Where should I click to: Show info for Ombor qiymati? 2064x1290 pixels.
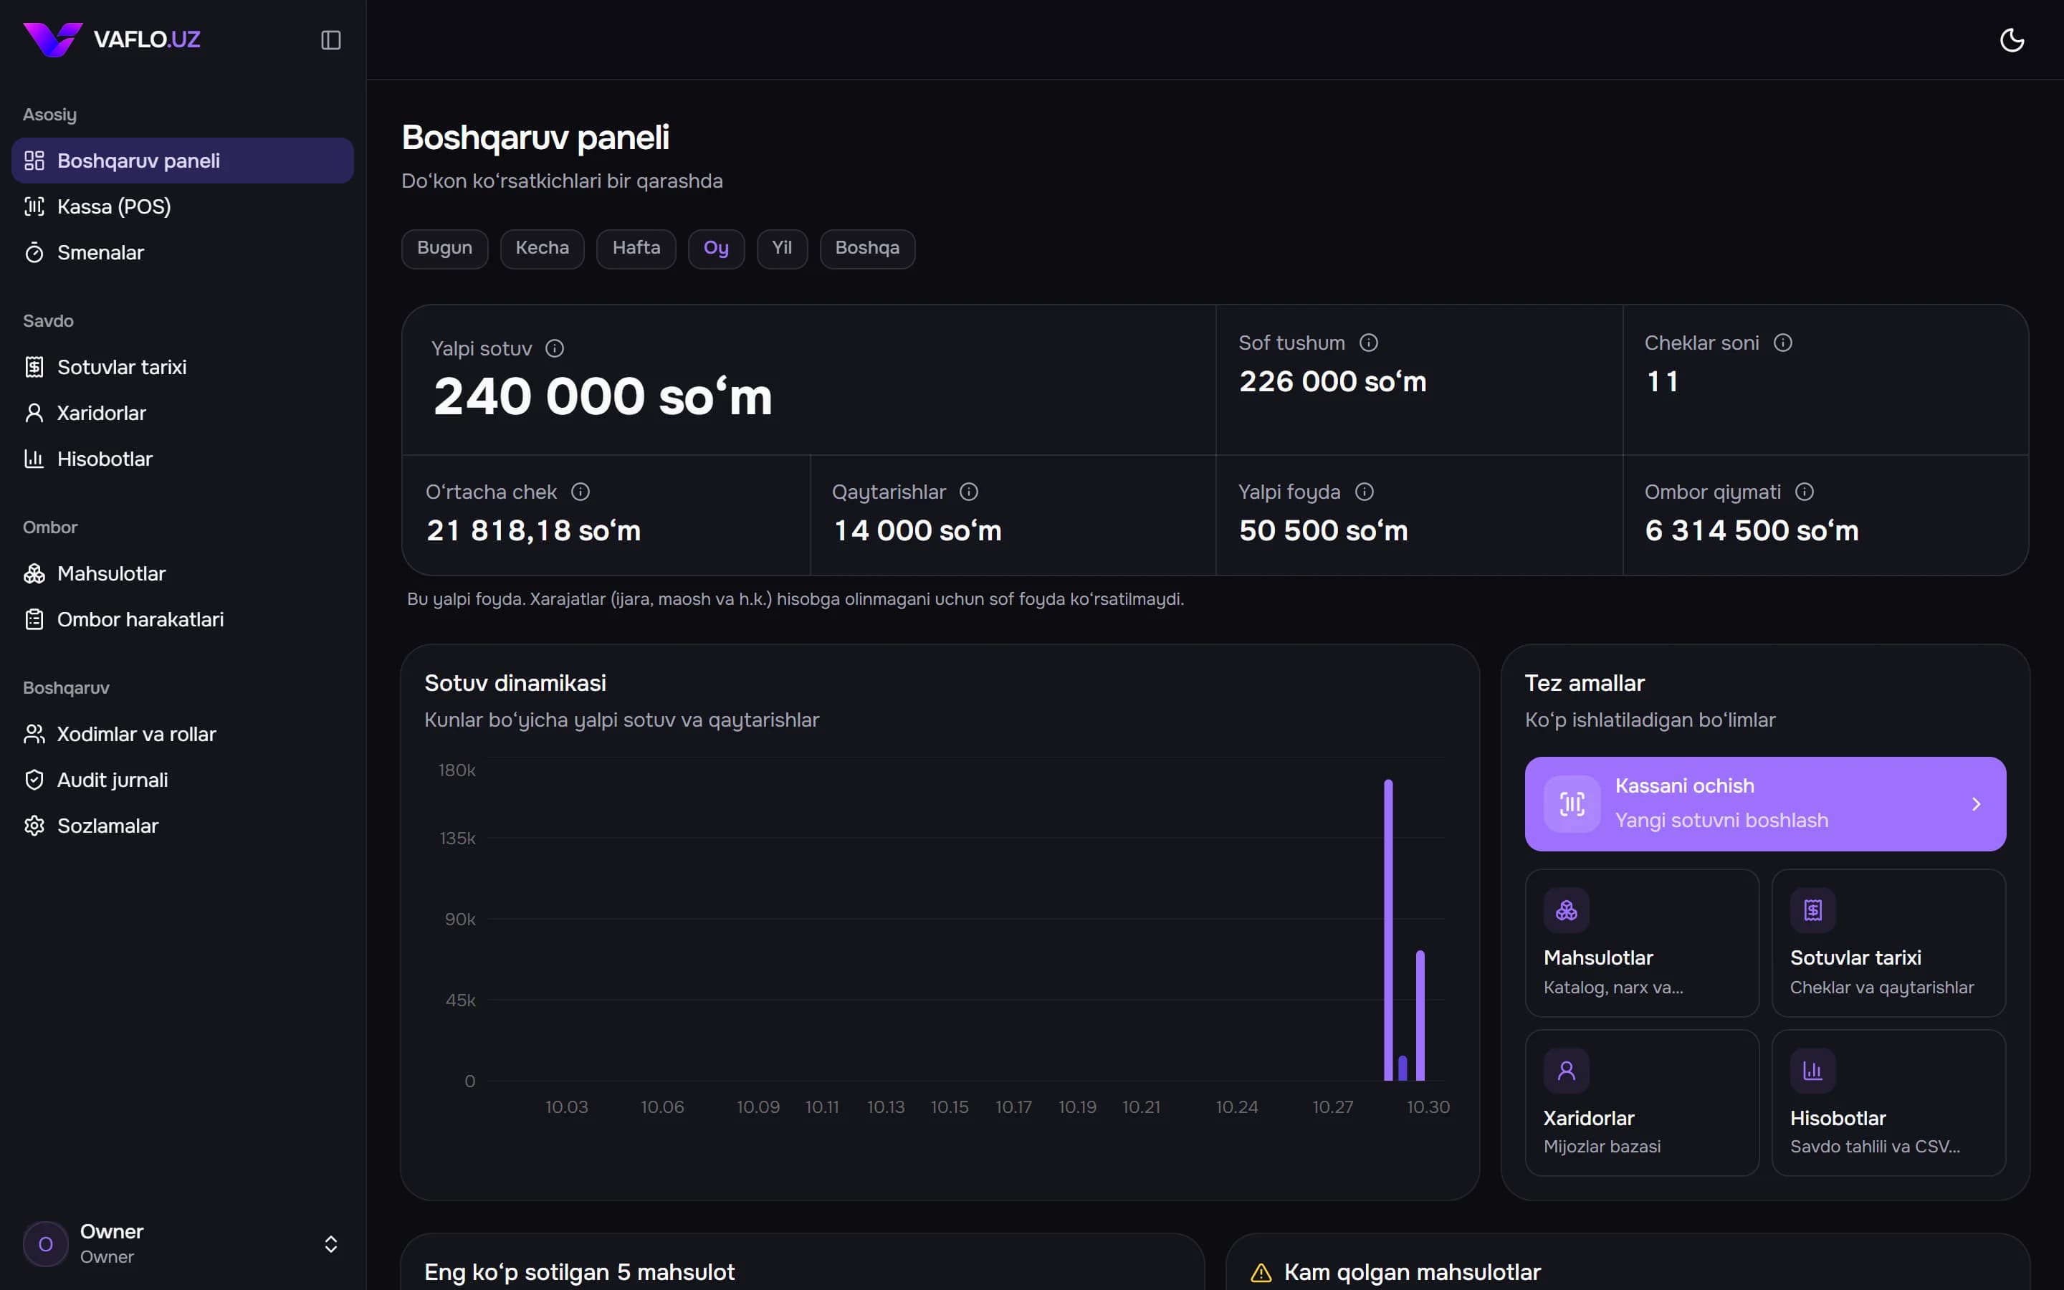[1805, 492]
